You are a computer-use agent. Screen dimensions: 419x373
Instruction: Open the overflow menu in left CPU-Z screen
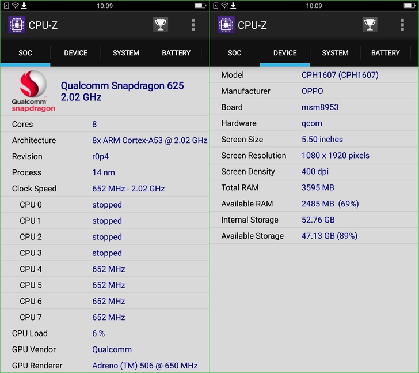click(193, 25)
